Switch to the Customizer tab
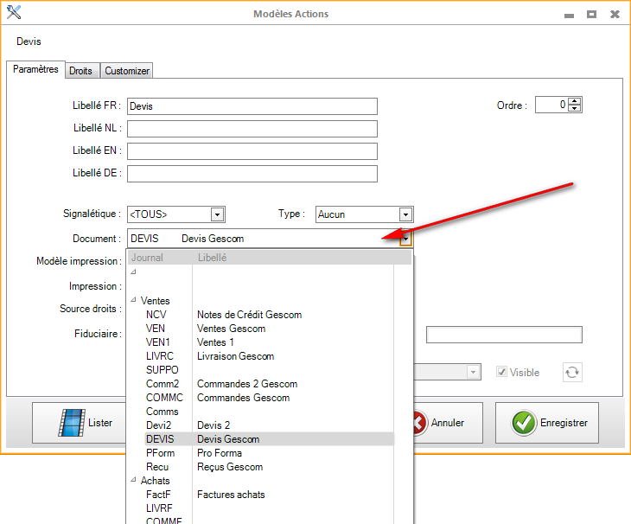The width and height of the screenshot is (631, 524). pyautogui.click(x=127, y=71)
